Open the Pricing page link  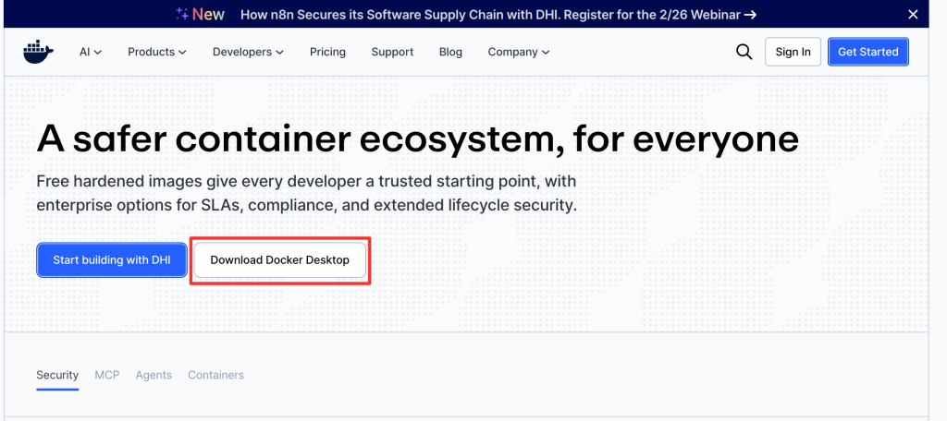point(327,52)
